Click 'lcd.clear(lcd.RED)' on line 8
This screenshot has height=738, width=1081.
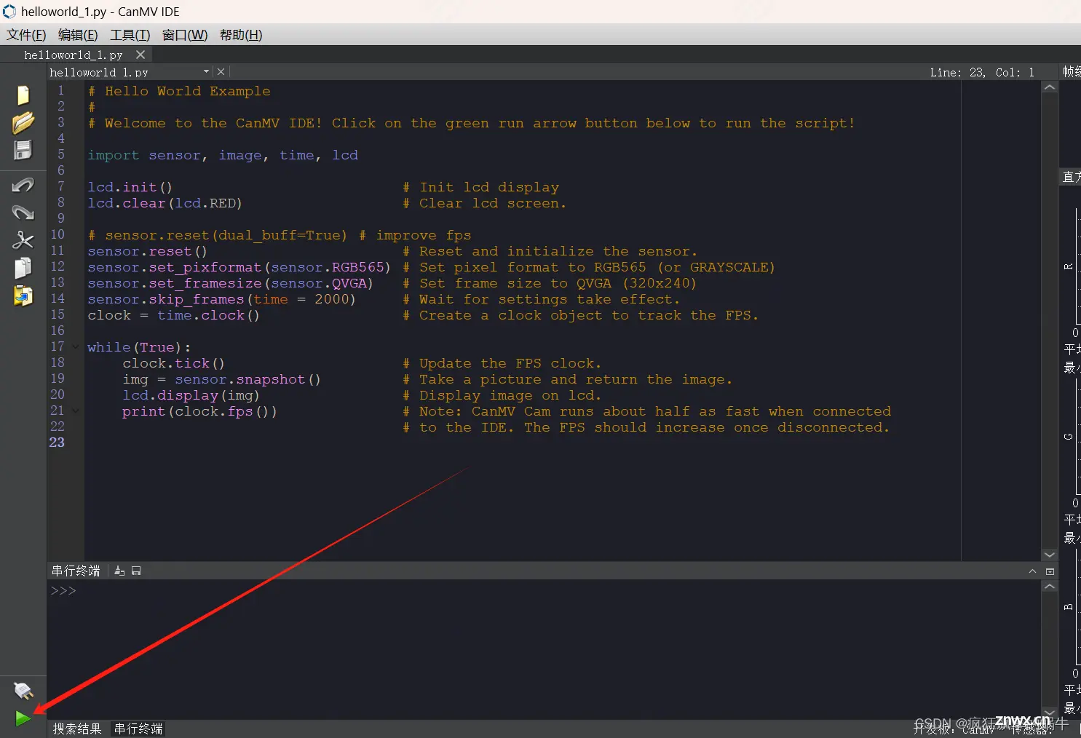coord(165,203)
